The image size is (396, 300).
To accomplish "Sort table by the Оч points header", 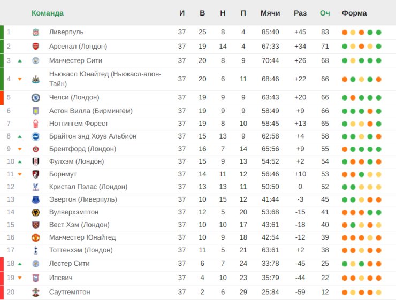I will point(325,13).
